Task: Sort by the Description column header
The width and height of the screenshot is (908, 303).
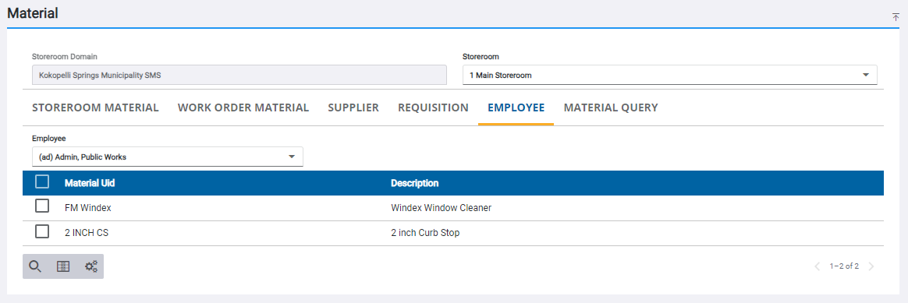Action: click(415, 183)
